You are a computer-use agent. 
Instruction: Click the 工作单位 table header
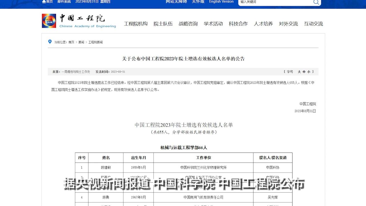tap(203, 158)
